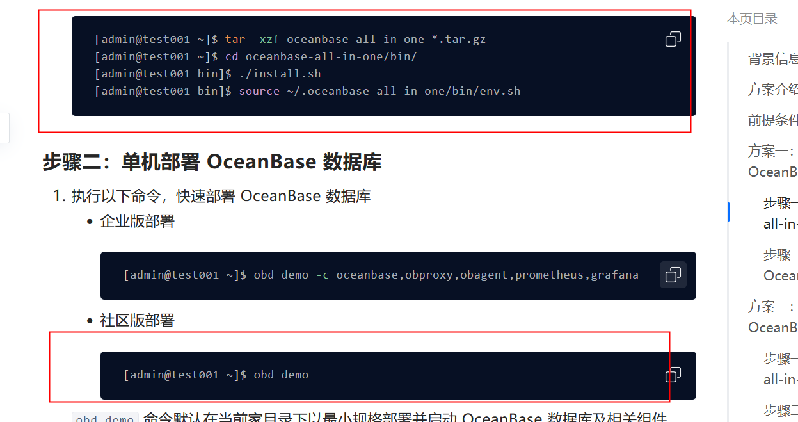Viewport: 798px width, 422px height.
Task: Click the 步骤二:单机部署 OceanBase 数据库 heading
Action: pos(212,162)
